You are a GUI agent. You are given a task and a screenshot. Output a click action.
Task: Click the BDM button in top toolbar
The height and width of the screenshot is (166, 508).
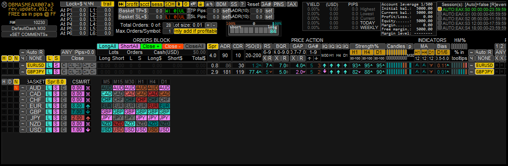[x=222, y=4]
